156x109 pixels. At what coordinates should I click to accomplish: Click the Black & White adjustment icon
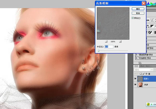click(x=152, y=26)
